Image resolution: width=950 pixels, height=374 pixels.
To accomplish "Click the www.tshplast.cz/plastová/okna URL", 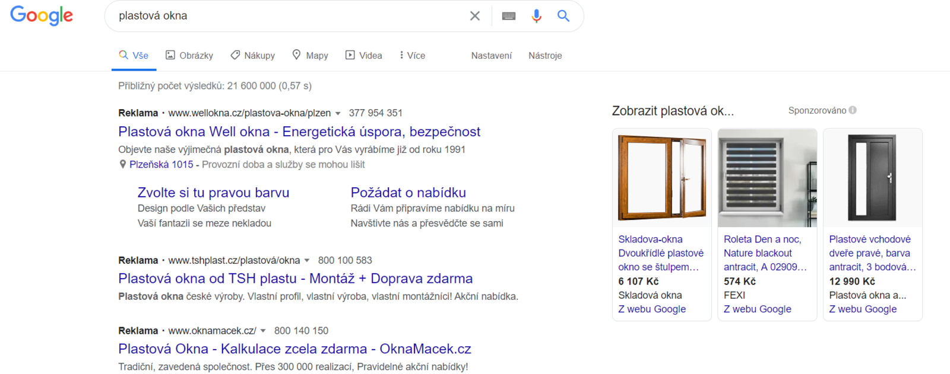I will [x=234, y=260].
